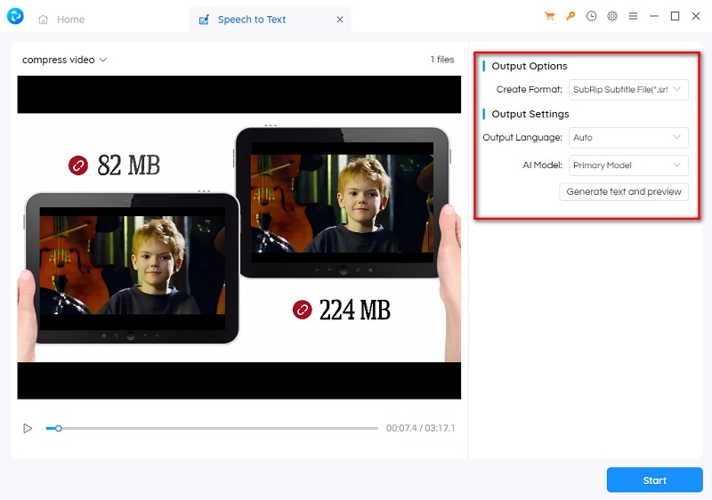Click the 00:07.4 / 03:17.1 timestamp
712x500 pixels.
(420, 428)
